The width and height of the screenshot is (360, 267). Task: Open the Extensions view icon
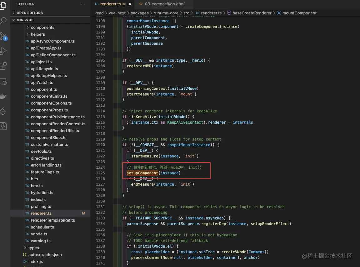pos(3,66)
